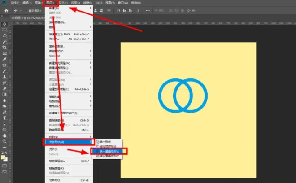Change the screen mode icon

(4, 172)
